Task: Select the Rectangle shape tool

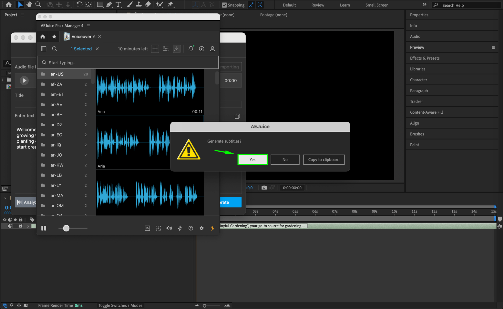Action: pos(100,4)
